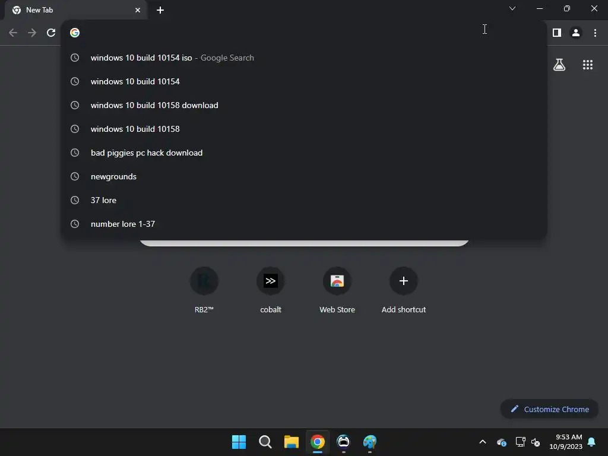This screenshot has height=456, width=608.
Task: Click the Chrome taskbar icon
Action: tap(318, 442)
